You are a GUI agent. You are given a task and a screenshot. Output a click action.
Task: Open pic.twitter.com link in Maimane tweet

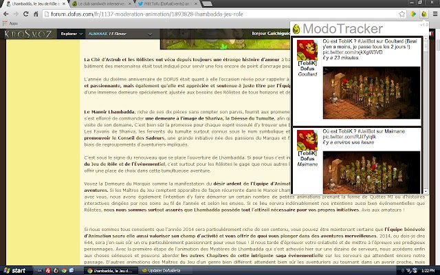[349, 137]
